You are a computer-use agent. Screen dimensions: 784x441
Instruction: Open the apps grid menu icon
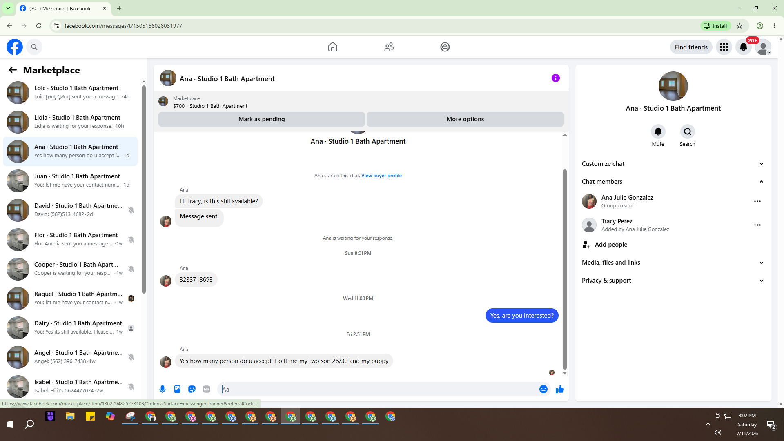(724, 47)
